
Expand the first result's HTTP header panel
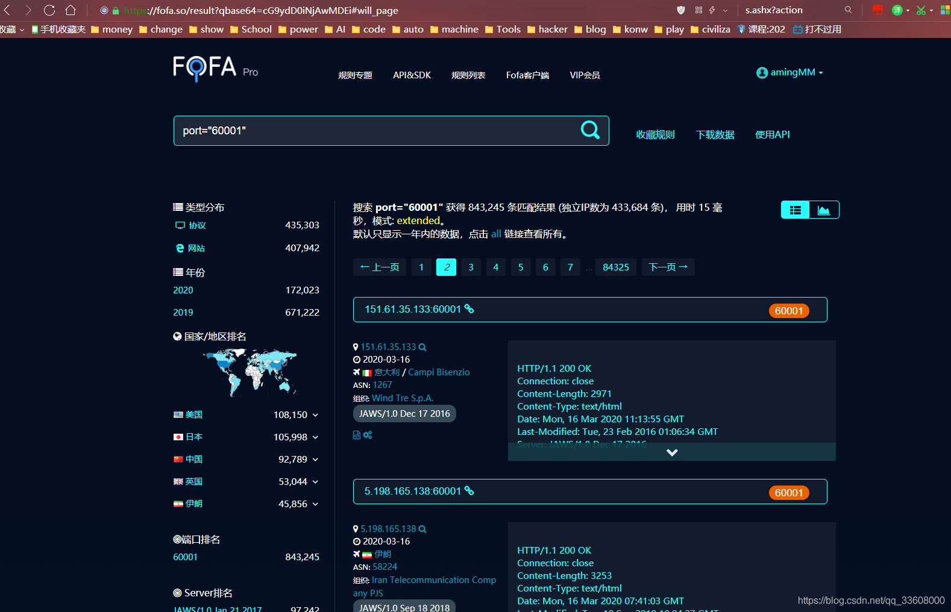672,452
